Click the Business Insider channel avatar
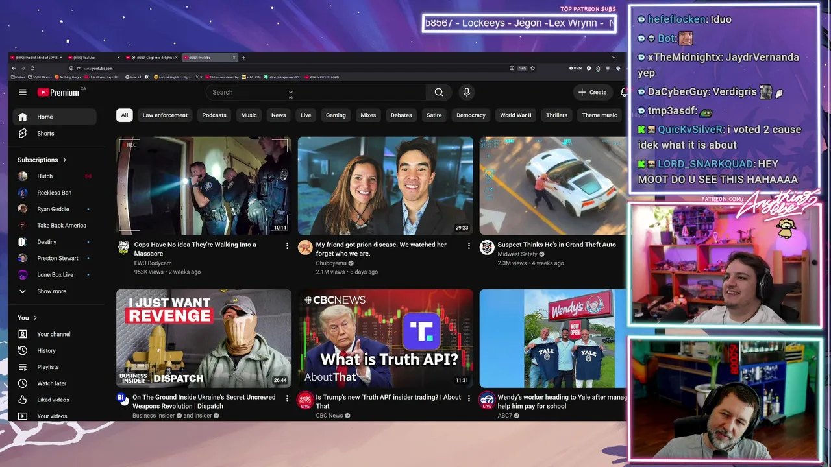The image size is (831, 467). 123,398
